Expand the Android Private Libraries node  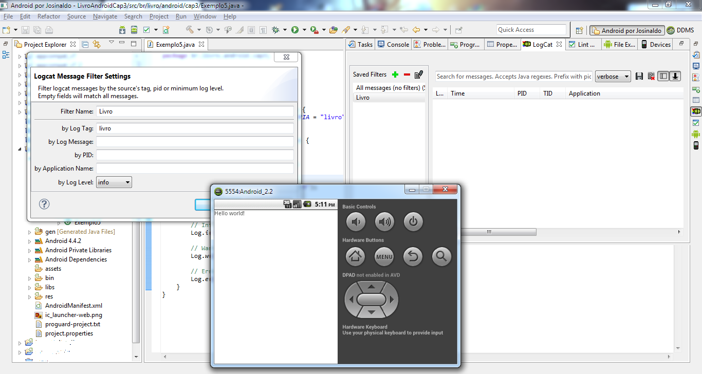[29, 250]
